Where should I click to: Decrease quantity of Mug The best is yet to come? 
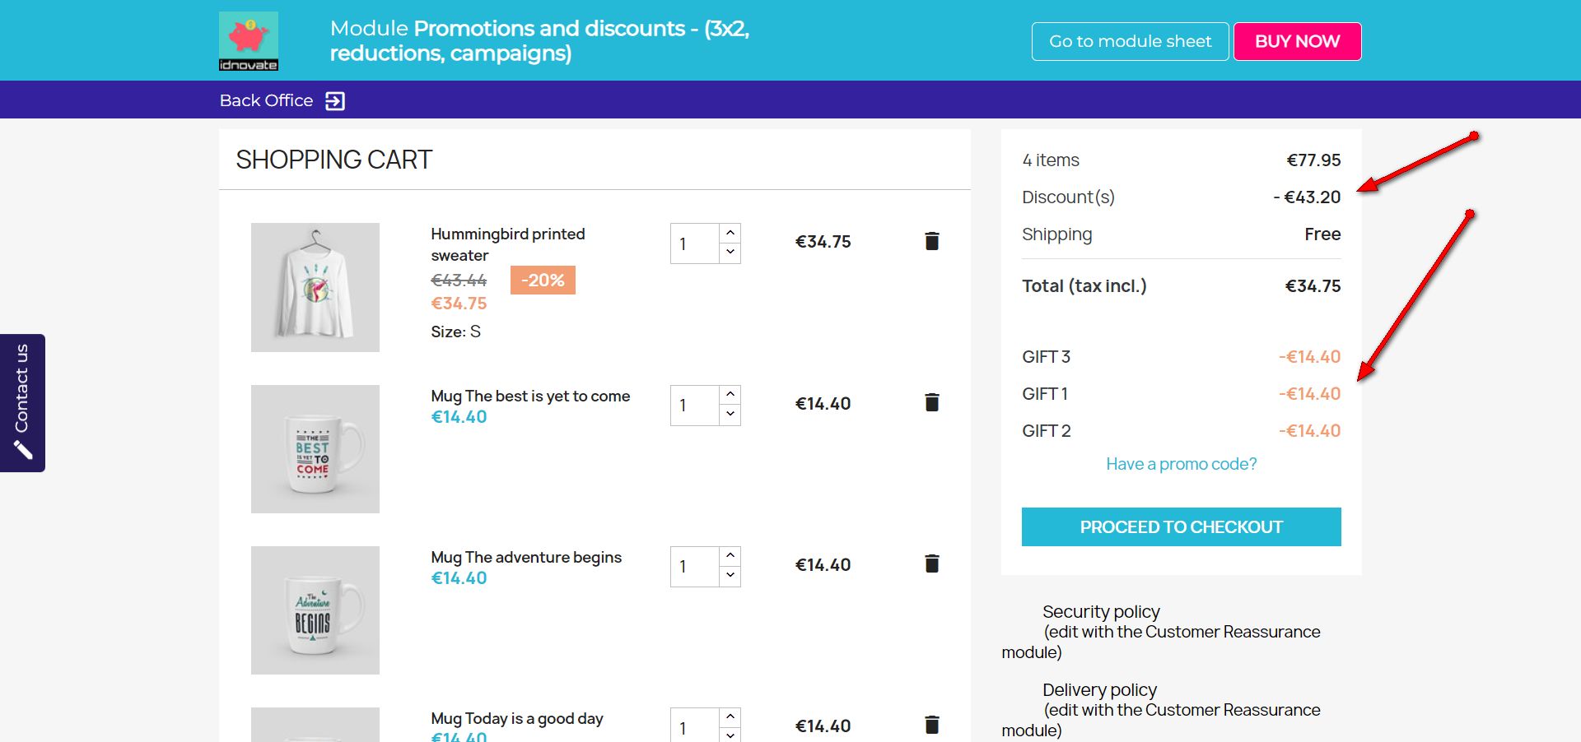click(730, 415)
